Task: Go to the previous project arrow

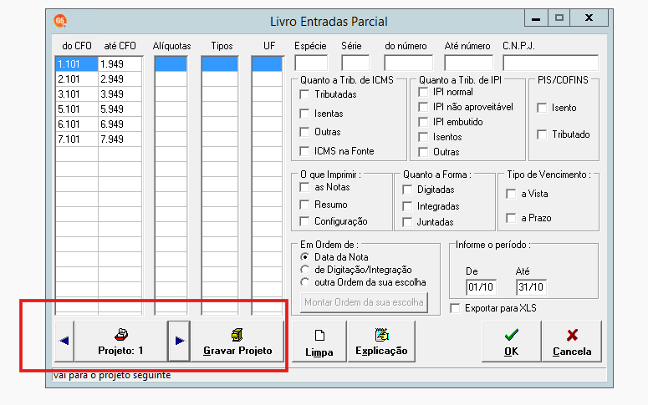Action: pos(64,341)
